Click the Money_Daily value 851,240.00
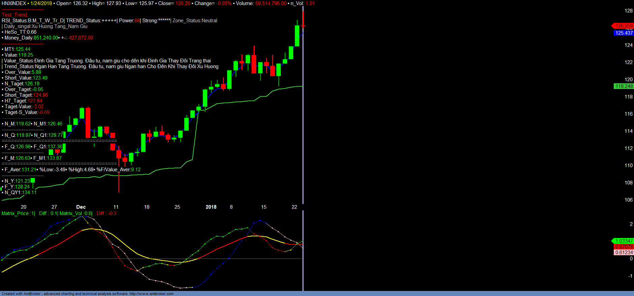634x296 pixels. point(46,38)
